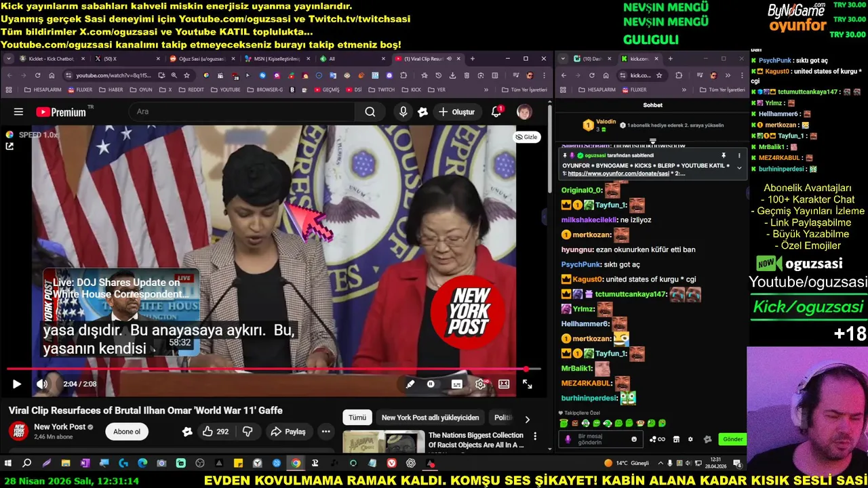Unpin the chat message with pin icon
868x488 pixels.
click(724, 155)
